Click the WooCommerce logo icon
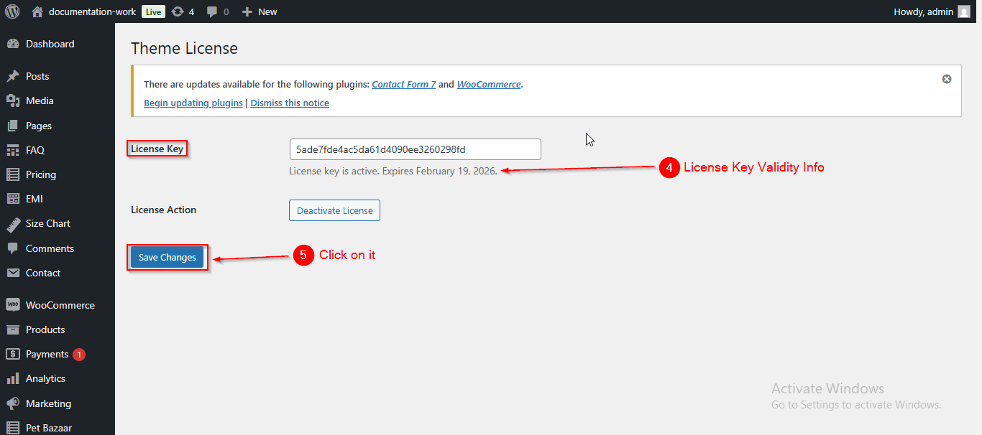982x435 pixels. pos(13,305)
